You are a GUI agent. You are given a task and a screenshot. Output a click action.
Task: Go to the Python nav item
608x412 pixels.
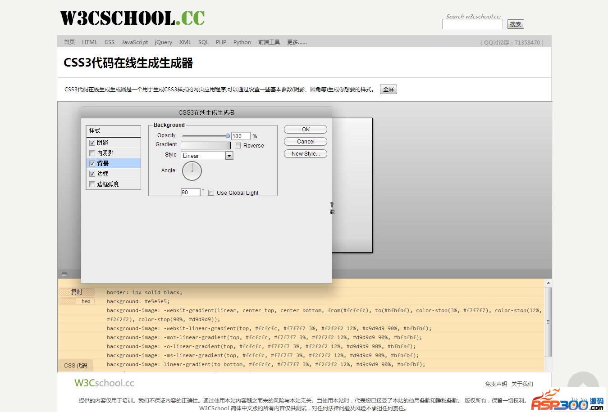[x=242, y=42]
